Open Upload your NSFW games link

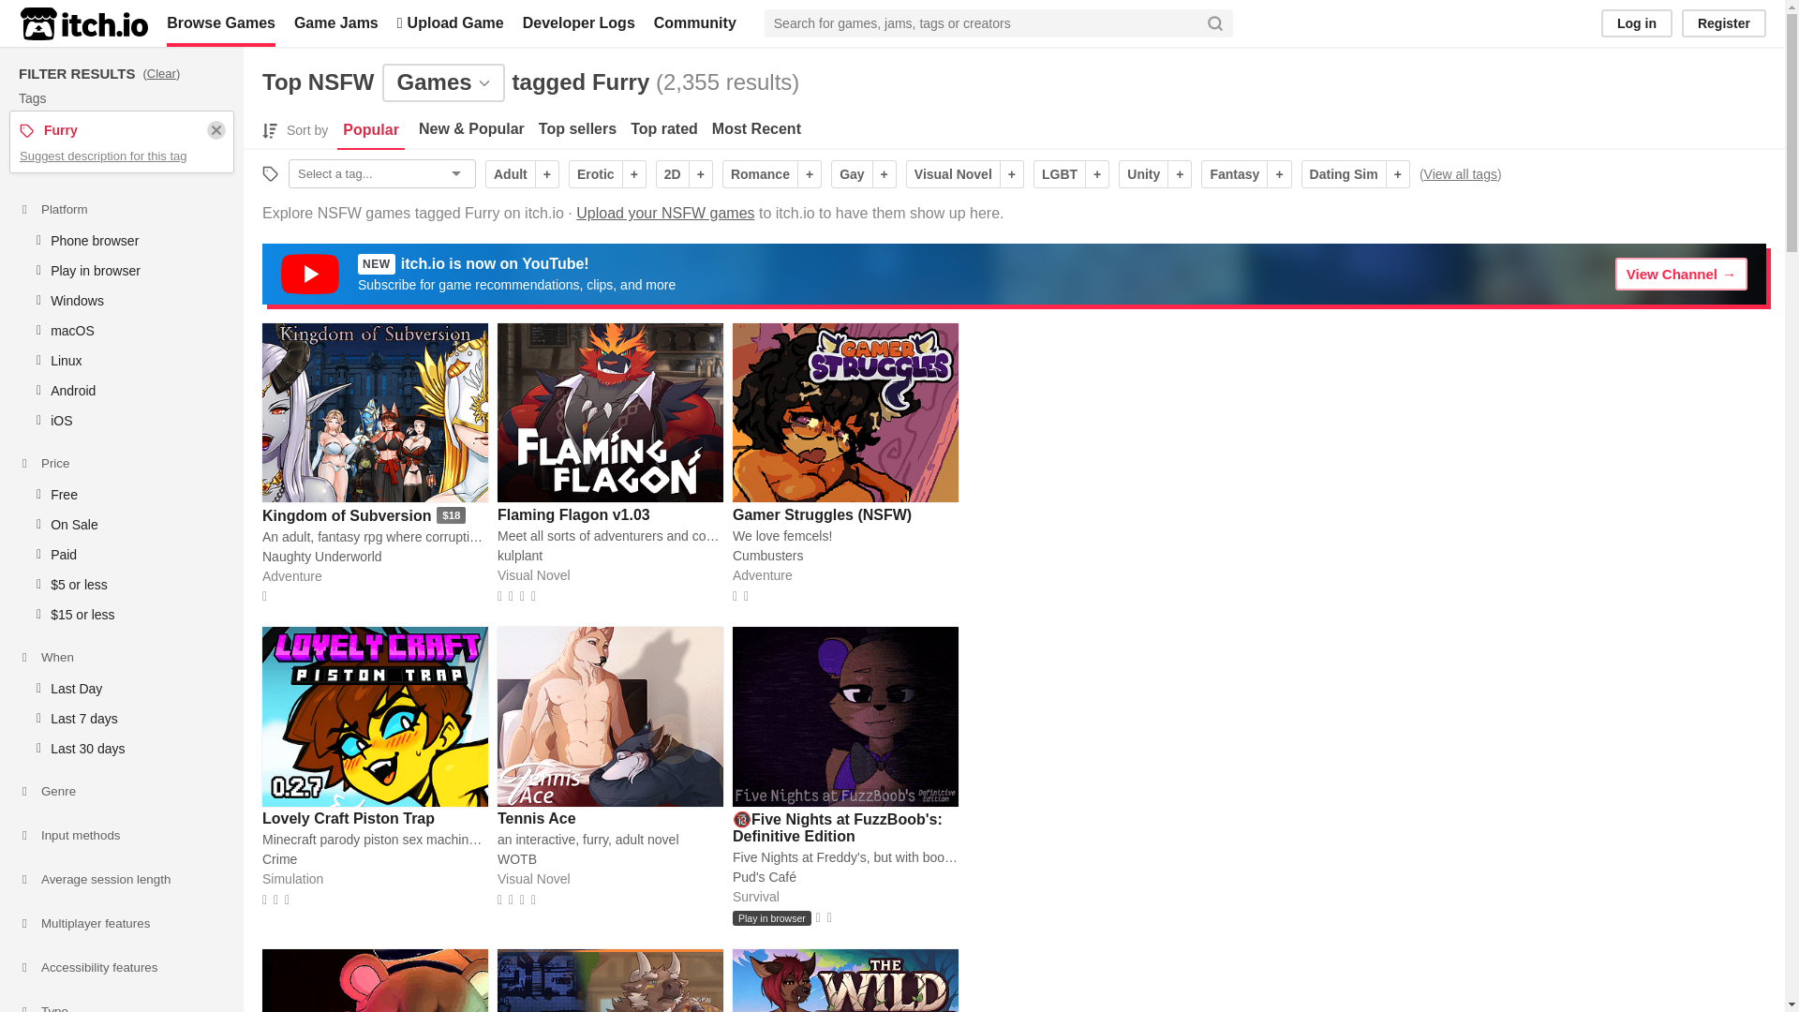[665, 214]
